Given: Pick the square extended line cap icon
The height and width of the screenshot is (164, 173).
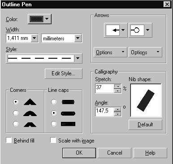Looking at the screenshot, I should [68, 124].
